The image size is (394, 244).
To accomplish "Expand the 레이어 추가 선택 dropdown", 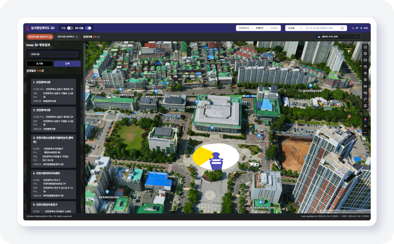I will coord(338,37).
